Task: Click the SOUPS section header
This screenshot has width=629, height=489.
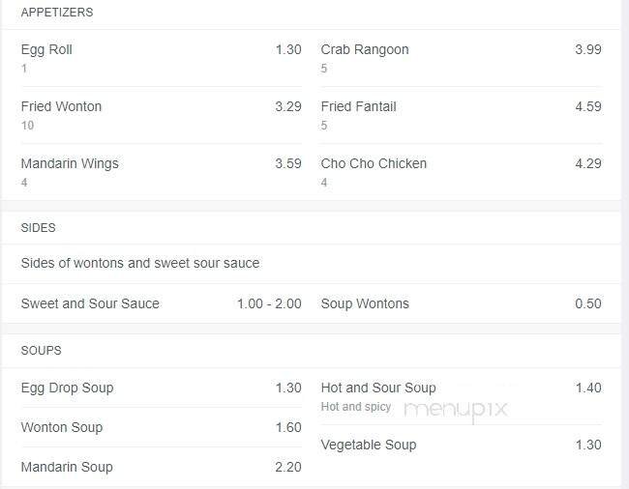Action: 41,351
